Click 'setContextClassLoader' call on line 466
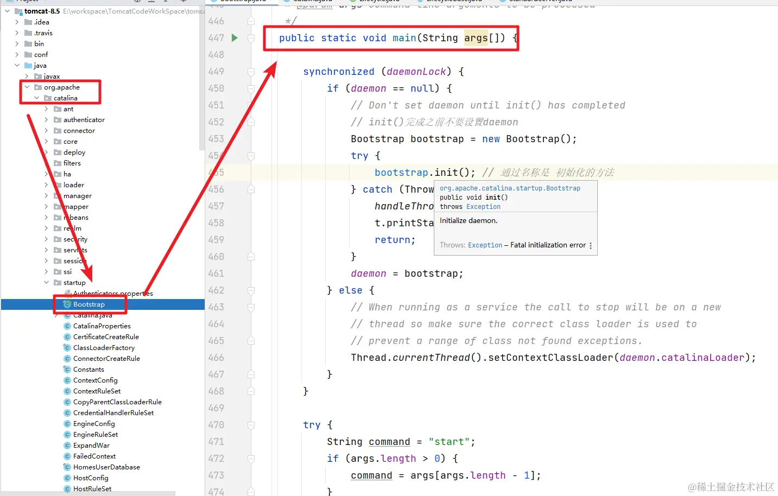Viewport: 778px width, 496px height. coord(551,358)
